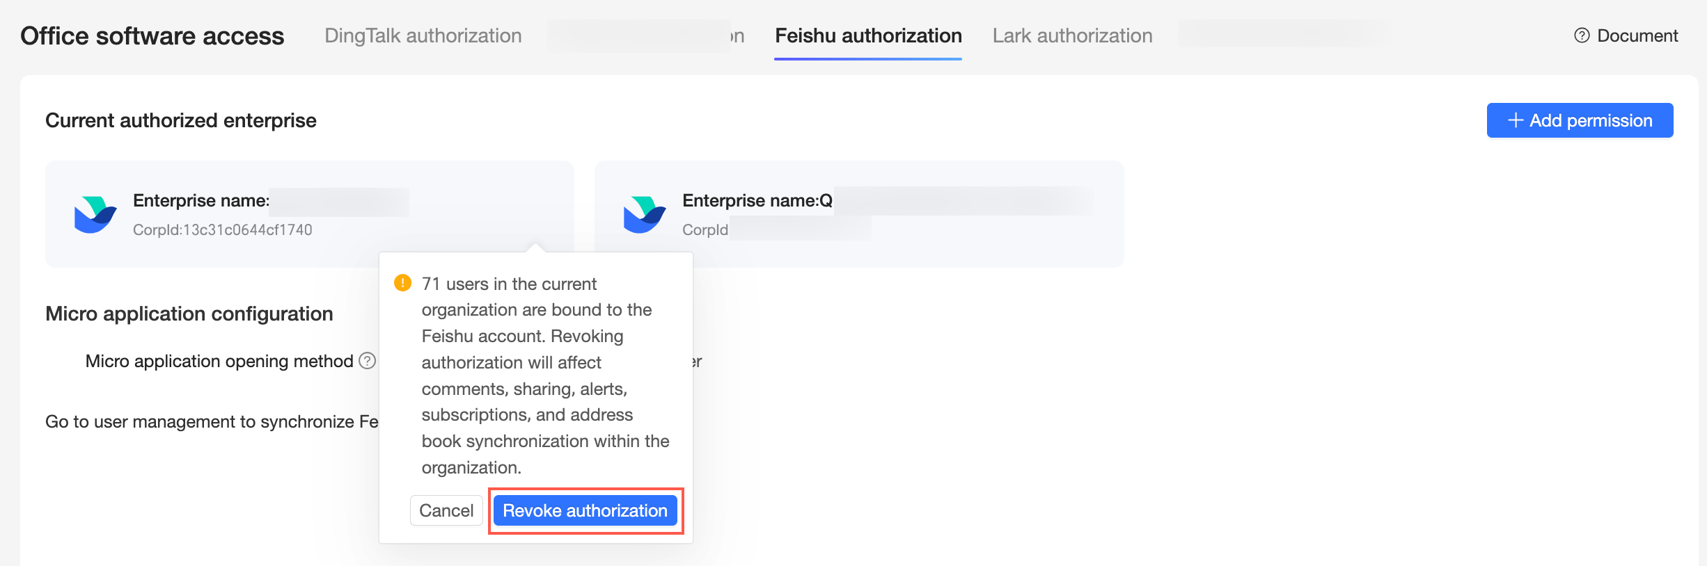This screenshot has height=566, width=1707.
Task: Click the orange warning icon in the popover
Action: 402,283
